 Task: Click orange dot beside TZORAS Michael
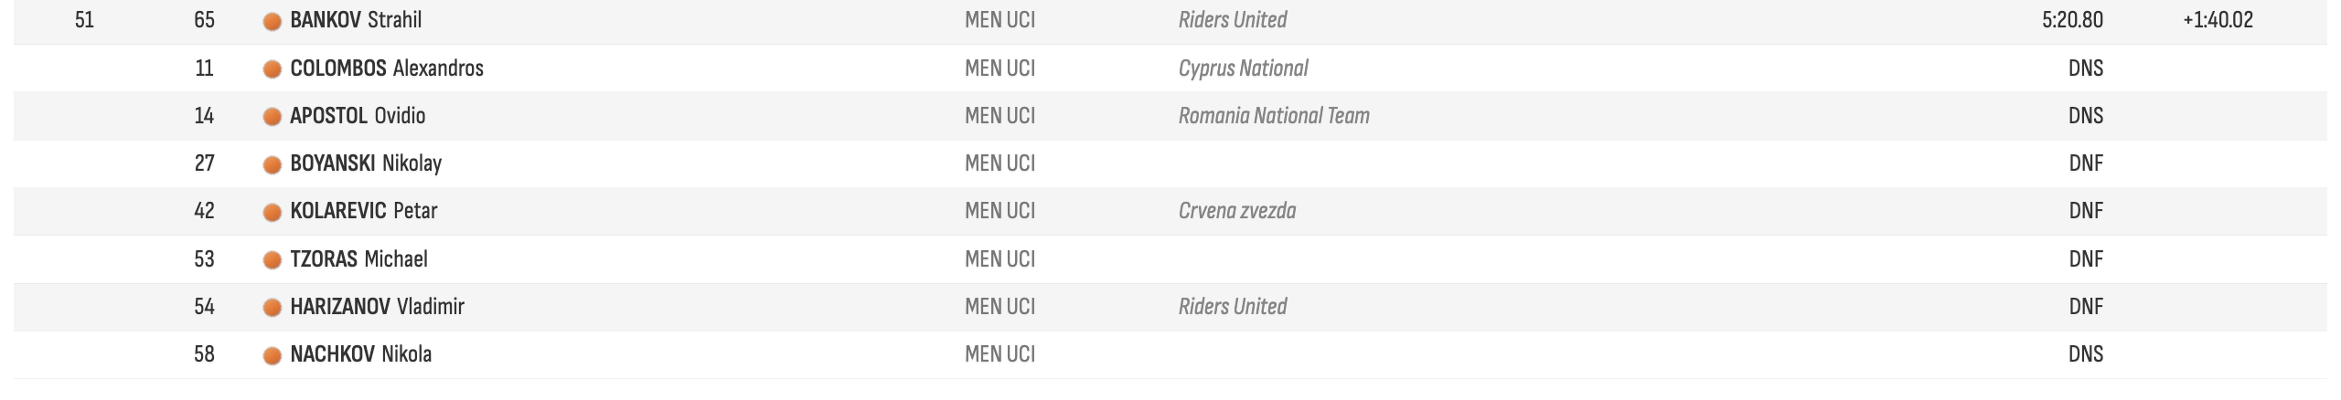point(272,260)
